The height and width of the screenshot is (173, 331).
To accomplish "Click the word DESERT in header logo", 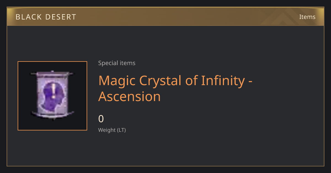I will tap(60, 17).
